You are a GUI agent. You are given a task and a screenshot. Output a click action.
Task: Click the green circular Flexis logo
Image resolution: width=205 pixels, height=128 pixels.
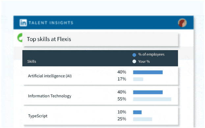click(x=20, y=38)
